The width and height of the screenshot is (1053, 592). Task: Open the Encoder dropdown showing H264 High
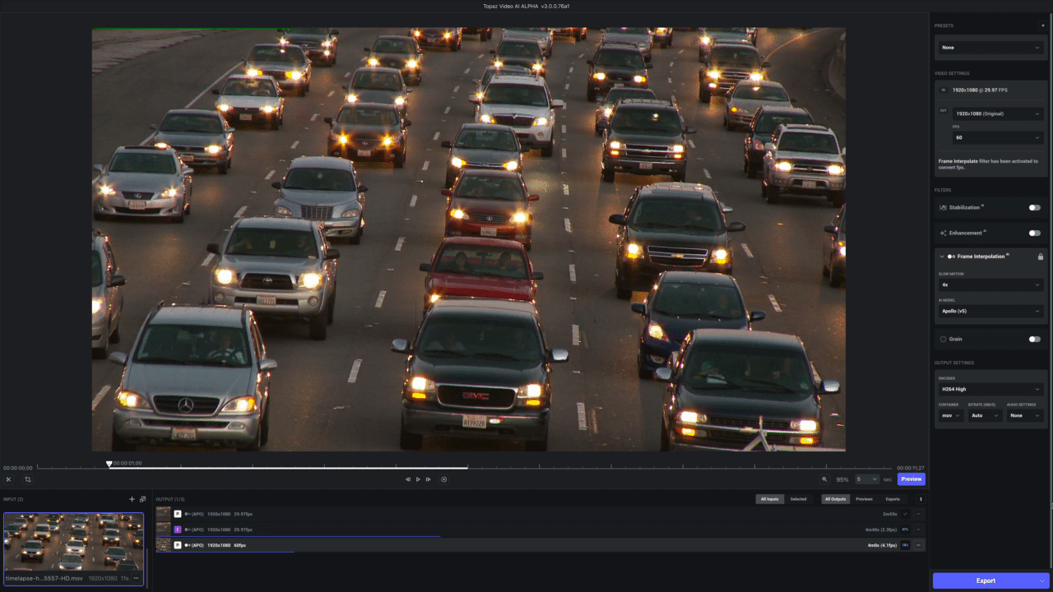point(990,388)
